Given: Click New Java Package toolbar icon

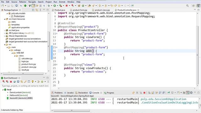Looking at the screenshot, I should point(79,6).
